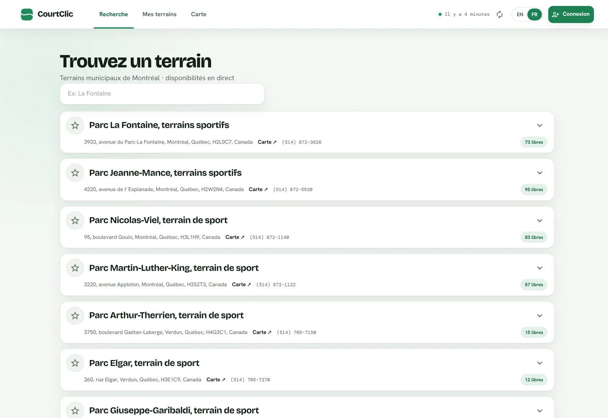
Task: Click phone number (514) 872-1122
Action: click(276, 285)
